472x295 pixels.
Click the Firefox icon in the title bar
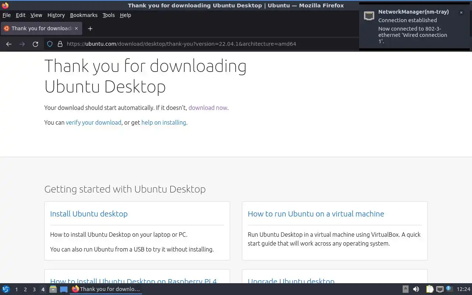pyautogui.click(x=5, y=6)
